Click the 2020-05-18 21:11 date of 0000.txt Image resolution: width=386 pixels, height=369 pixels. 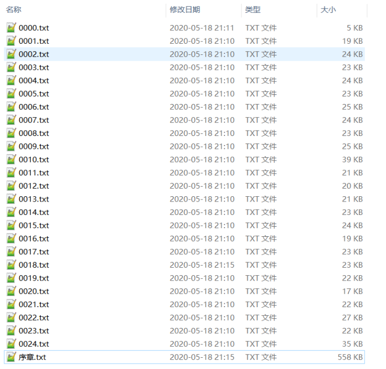click(x=202, y=28)
